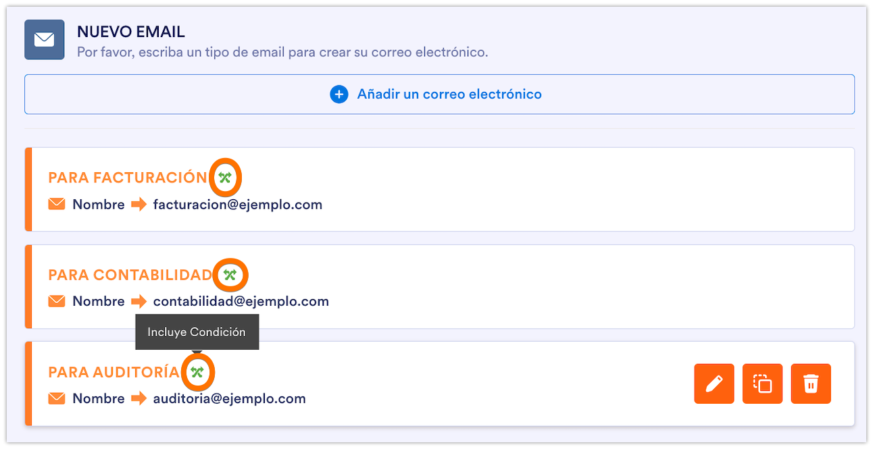This screenshot has height=449, width=873.
Task: Click envelope icon in Para Auditoría row
Action: coord(57,398)
